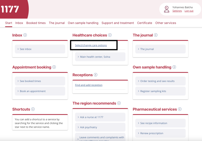202x141 pixels.
Task: Click info icon next to Inbox heading
Action: tap(25, 35)
